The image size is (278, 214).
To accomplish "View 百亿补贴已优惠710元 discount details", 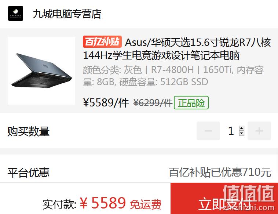I will (220, 172).
